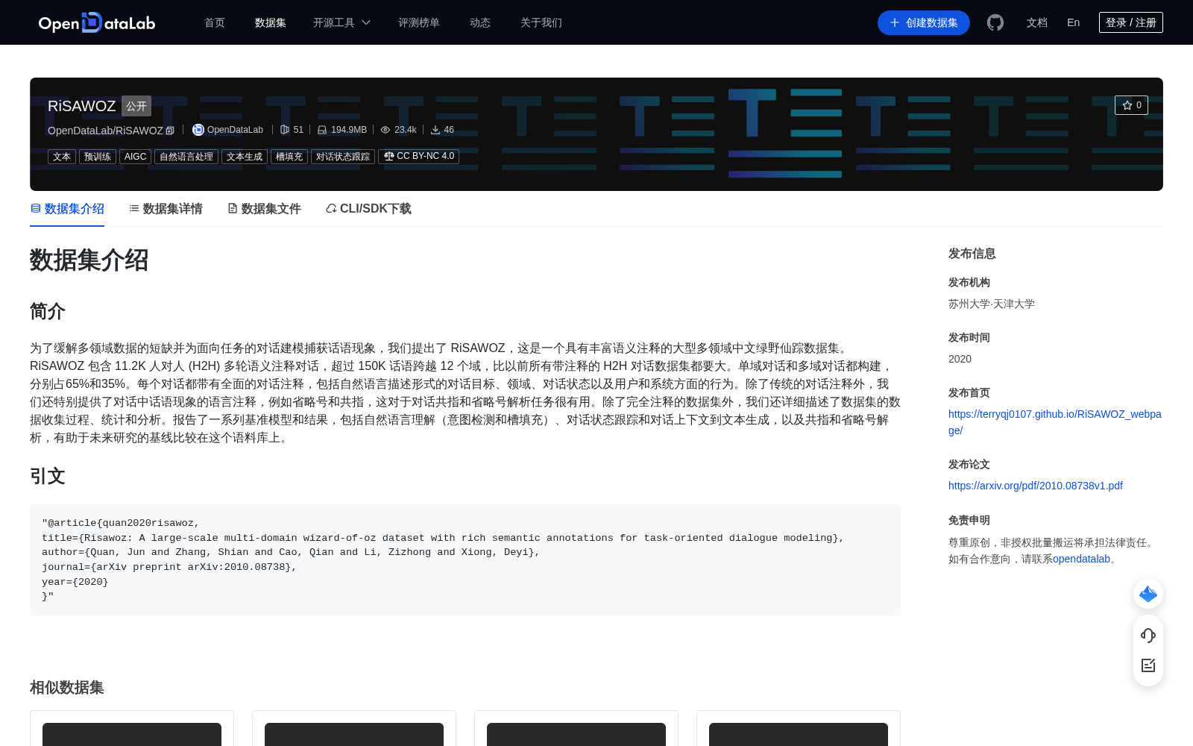Click the file count icon showing 51

coord(285,130)
